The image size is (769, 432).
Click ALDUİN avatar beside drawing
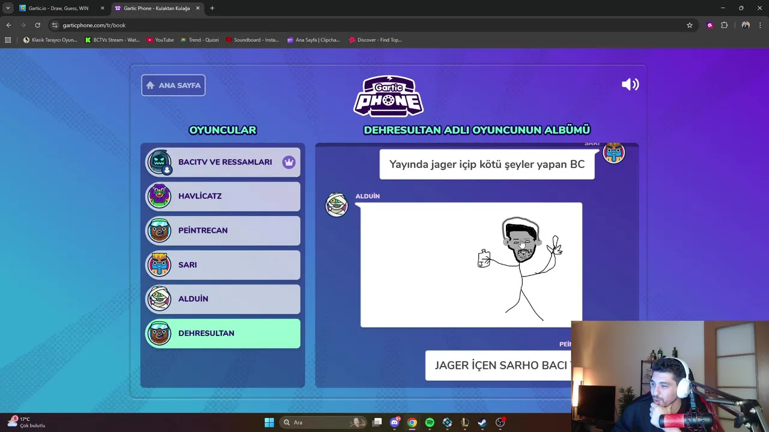pos(336,205)
